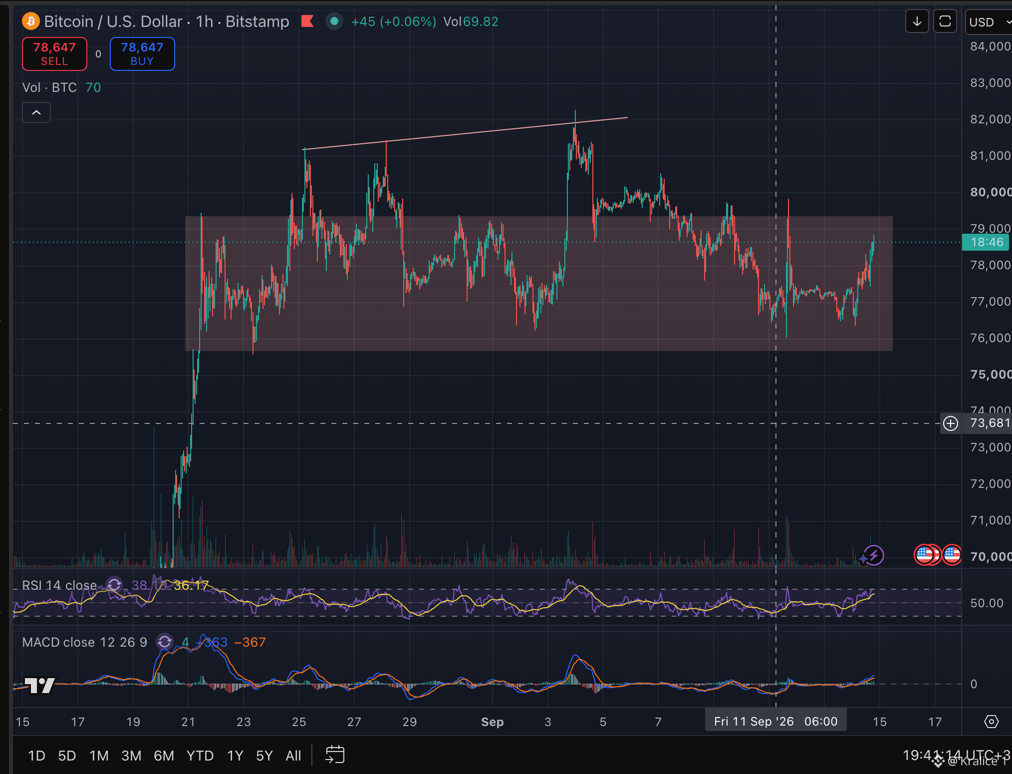This screenshot has width=1012, height=774.
Task: Open chart settings gear icon
Action: click(x=991, y=722)
